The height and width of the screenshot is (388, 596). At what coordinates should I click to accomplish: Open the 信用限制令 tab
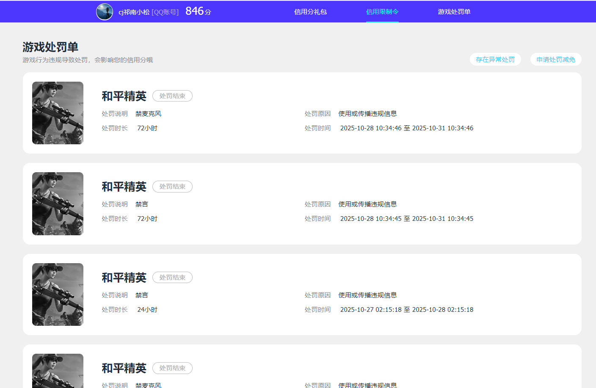click(382, 11)
